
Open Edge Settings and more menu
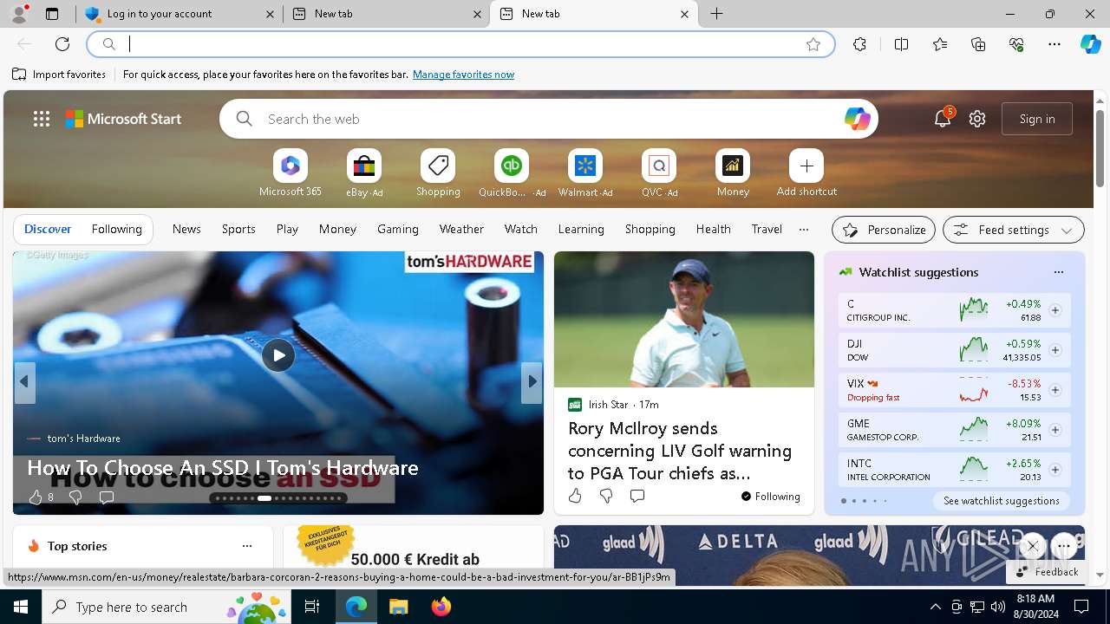1054,44
